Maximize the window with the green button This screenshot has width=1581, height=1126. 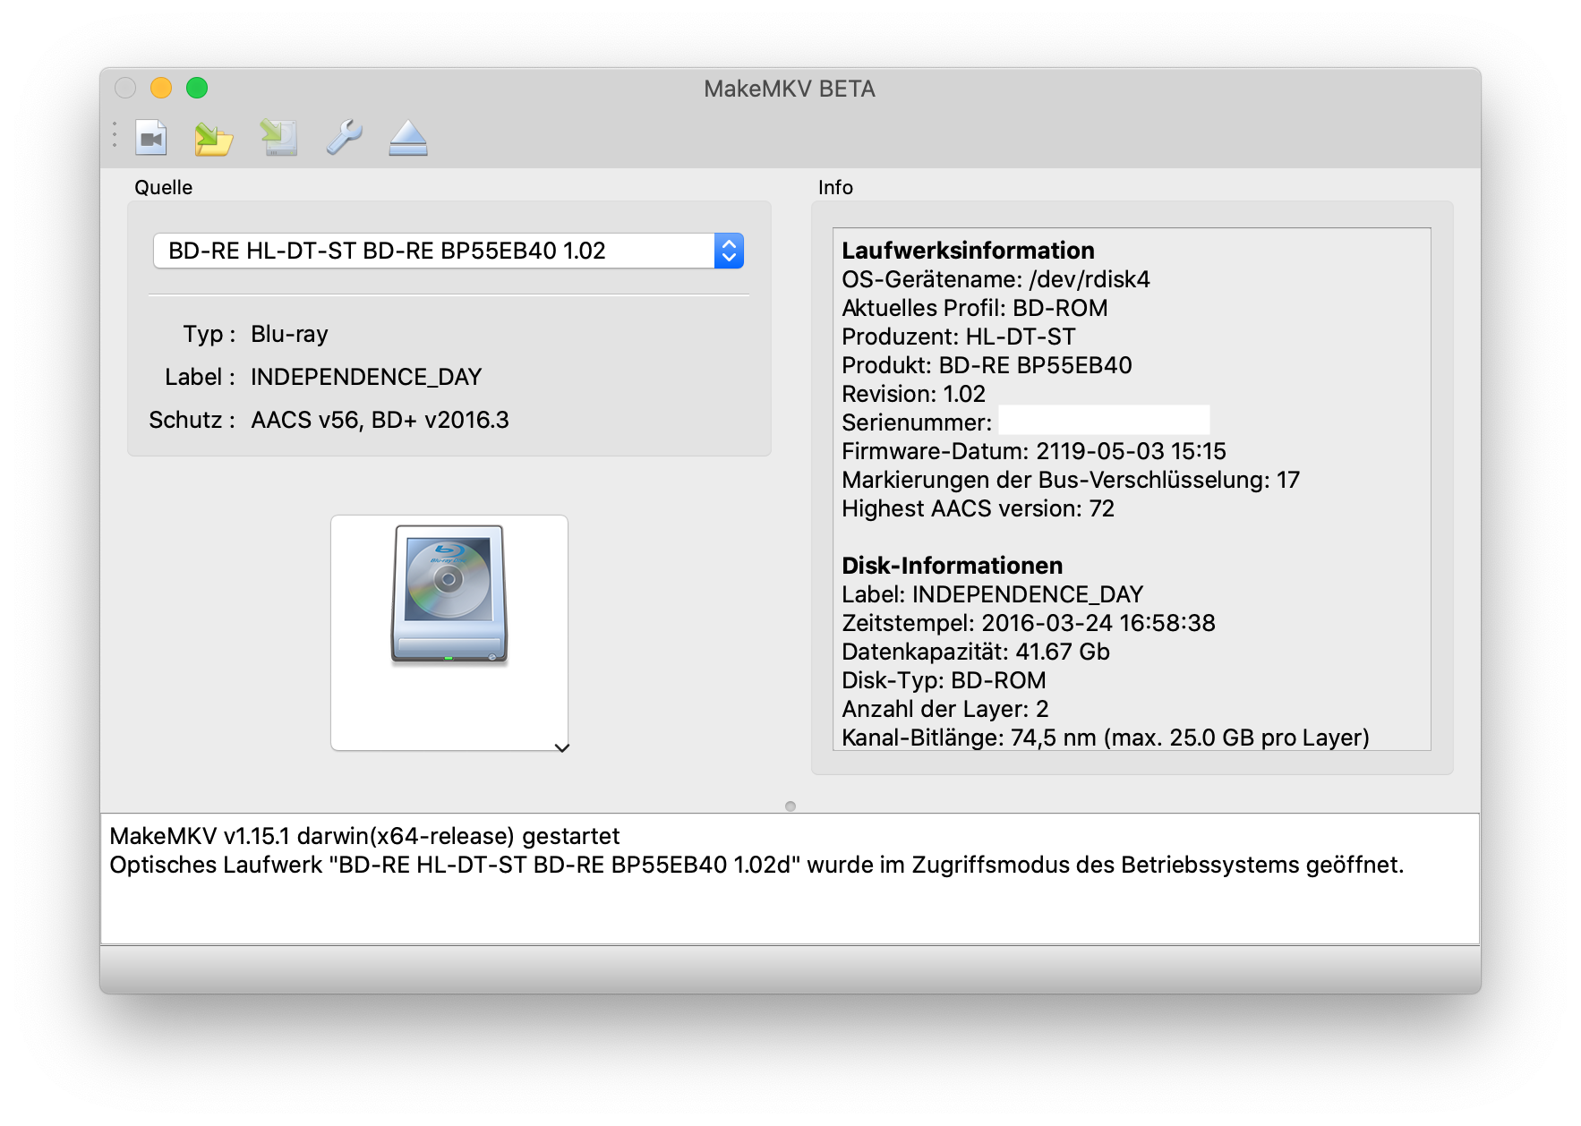[197, 88]
